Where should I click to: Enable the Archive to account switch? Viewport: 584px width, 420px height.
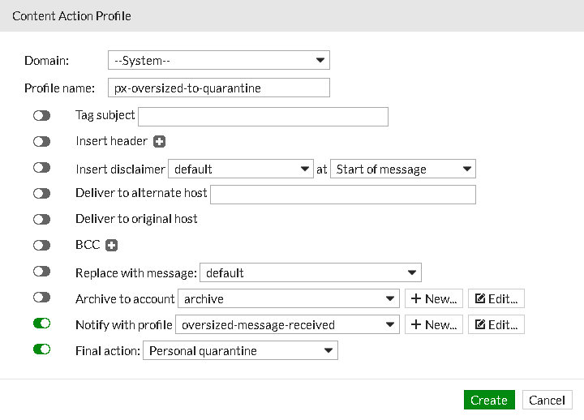click(42, 298)
